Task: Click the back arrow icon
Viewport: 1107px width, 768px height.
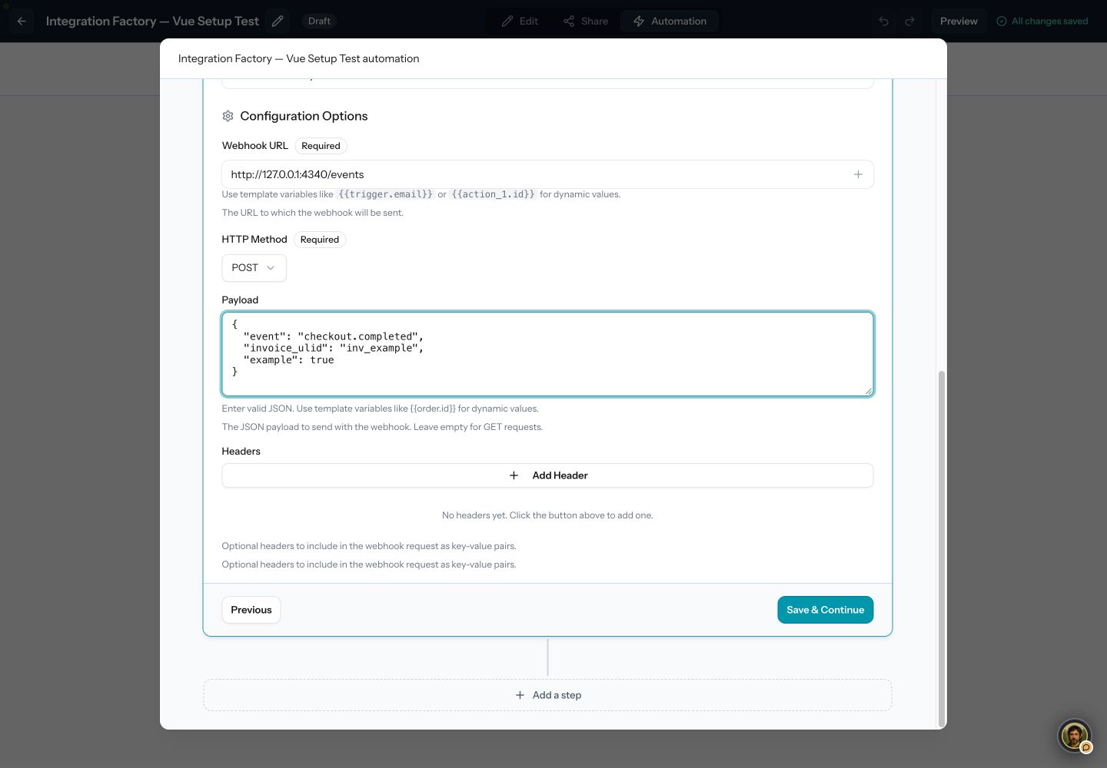Action: click(x=22, y=22)
